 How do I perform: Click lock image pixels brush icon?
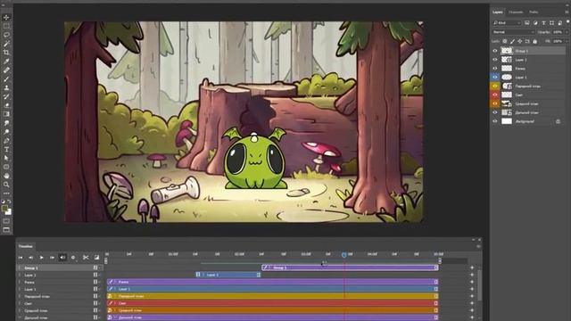pos(512,42)
